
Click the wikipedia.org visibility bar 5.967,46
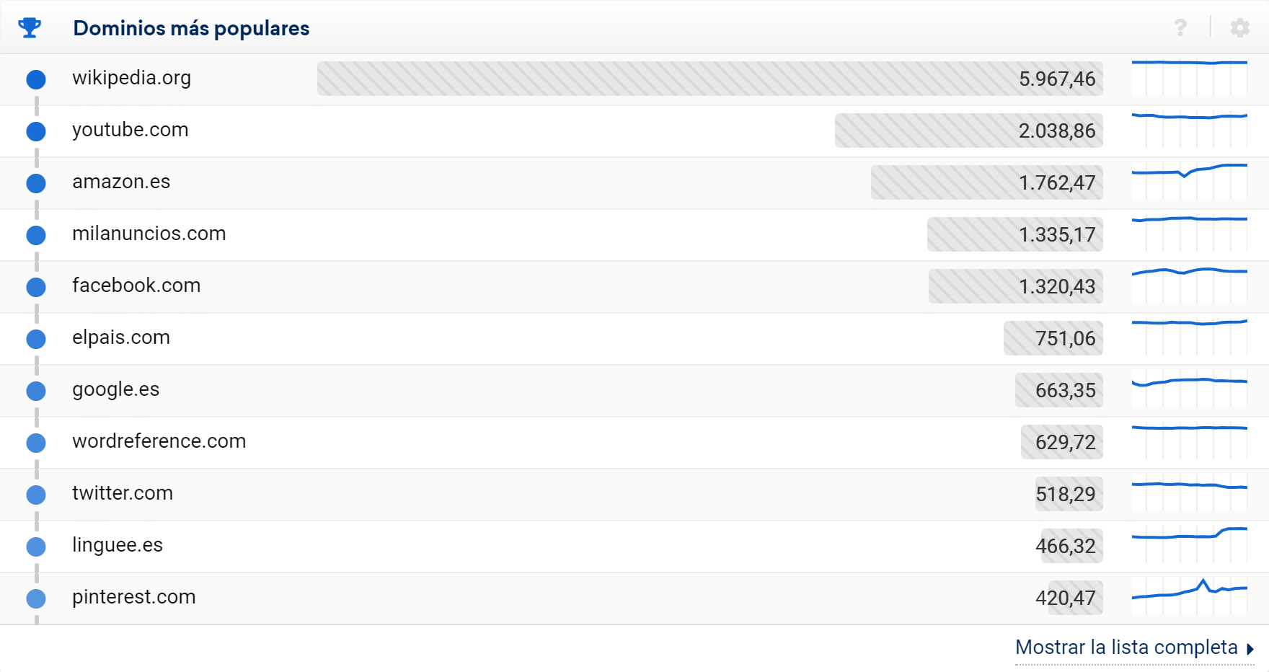pyautogui.click(x=709, y=79)
